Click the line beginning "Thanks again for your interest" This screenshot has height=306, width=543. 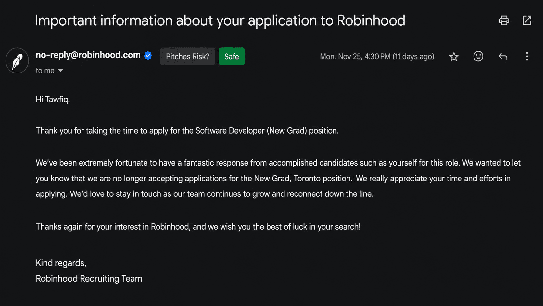pyautogui.click(x=198, y=227)
